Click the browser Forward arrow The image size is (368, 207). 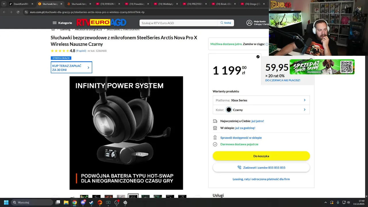pos(11,12)
